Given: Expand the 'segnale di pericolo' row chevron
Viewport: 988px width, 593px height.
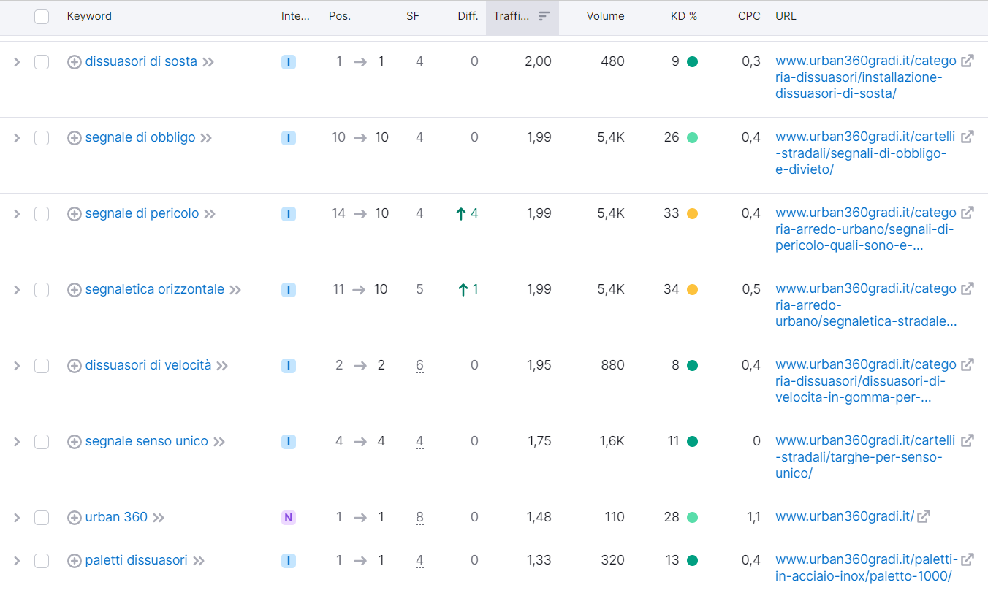Looking at the screenshot, I should (17, 214).
